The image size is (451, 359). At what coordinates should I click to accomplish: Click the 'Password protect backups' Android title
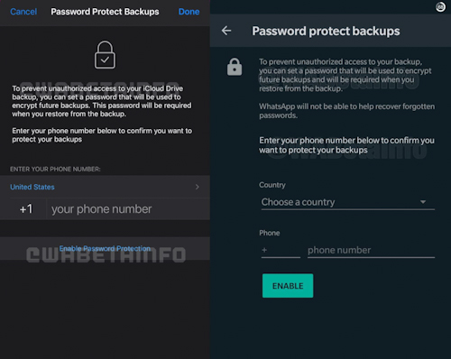326,31
